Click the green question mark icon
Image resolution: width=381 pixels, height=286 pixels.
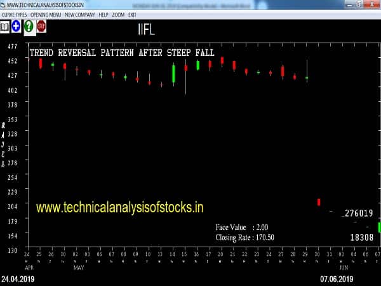29,27
